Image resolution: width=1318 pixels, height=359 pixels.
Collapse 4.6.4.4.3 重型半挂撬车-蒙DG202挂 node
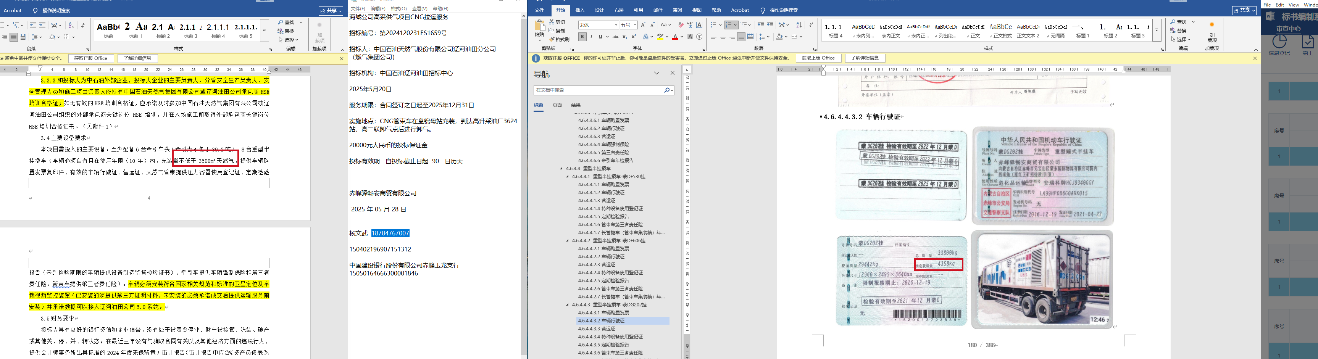click(x=568, y=305)
